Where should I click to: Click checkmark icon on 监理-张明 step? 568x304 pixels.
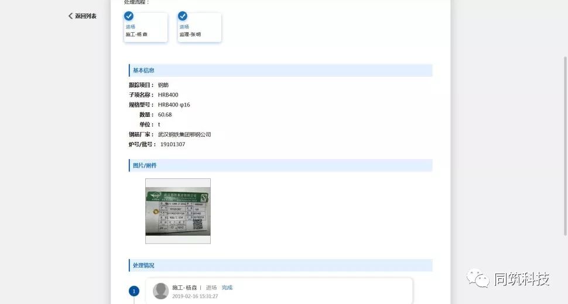click(183, 16)
